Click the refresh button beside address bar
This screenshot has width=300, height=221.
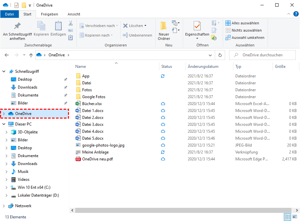[220, 55]
